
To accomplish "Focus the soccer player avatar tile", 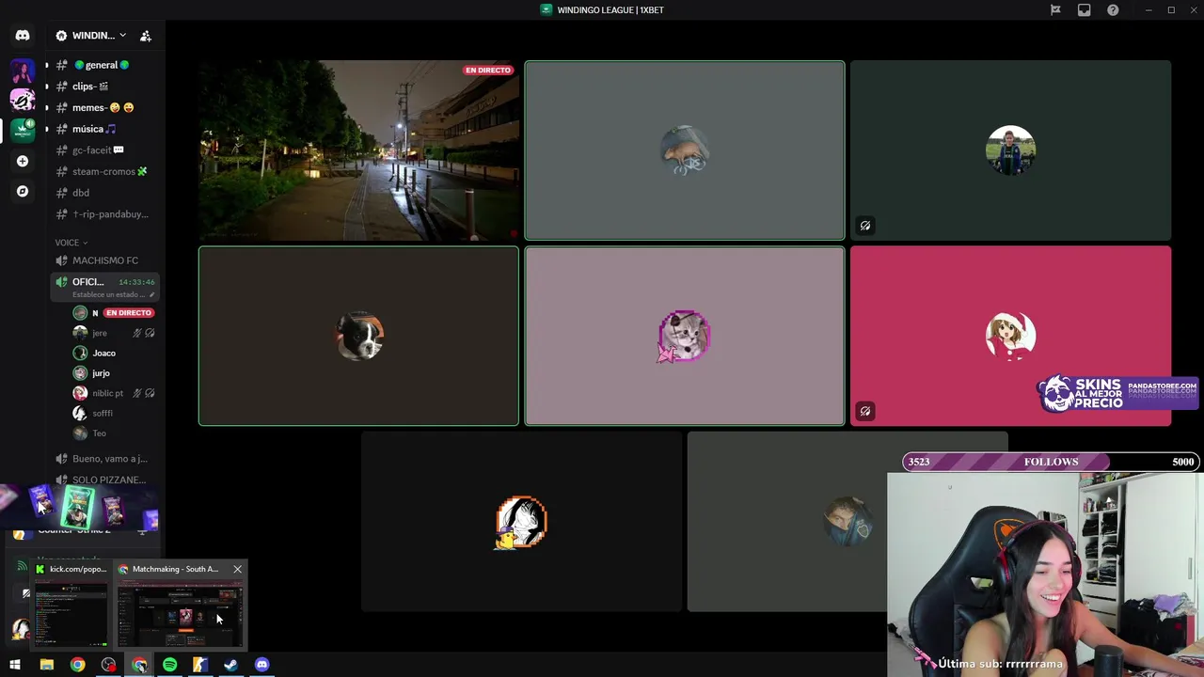I will tap(1011, 150).
